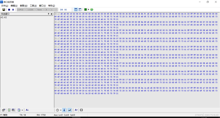Open the 编辑(V) menu
The width and height of the screenshot is (220, 118).
click(x=14, y=6)
